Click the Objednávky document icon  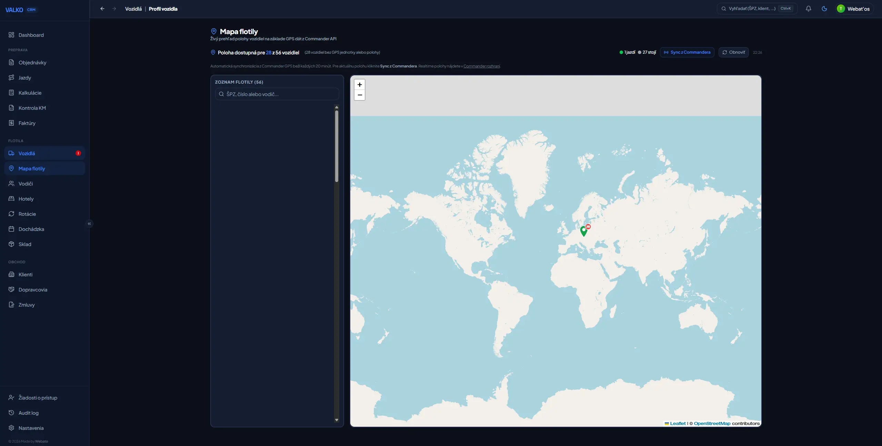(x=11, y=63)
